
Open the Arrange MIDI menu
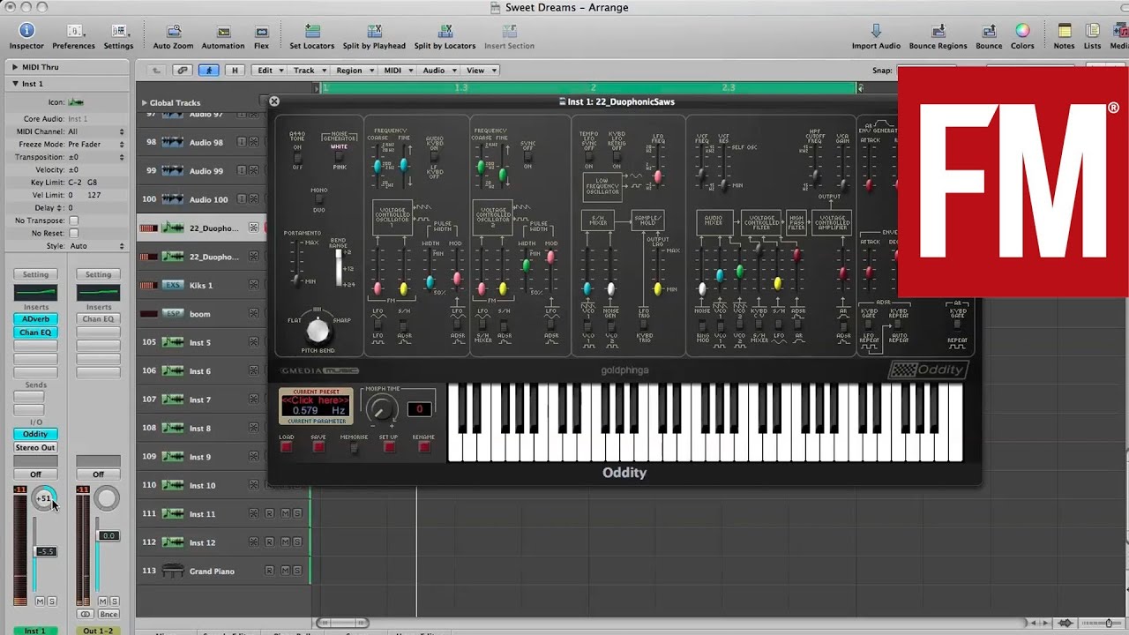(397, 71)
